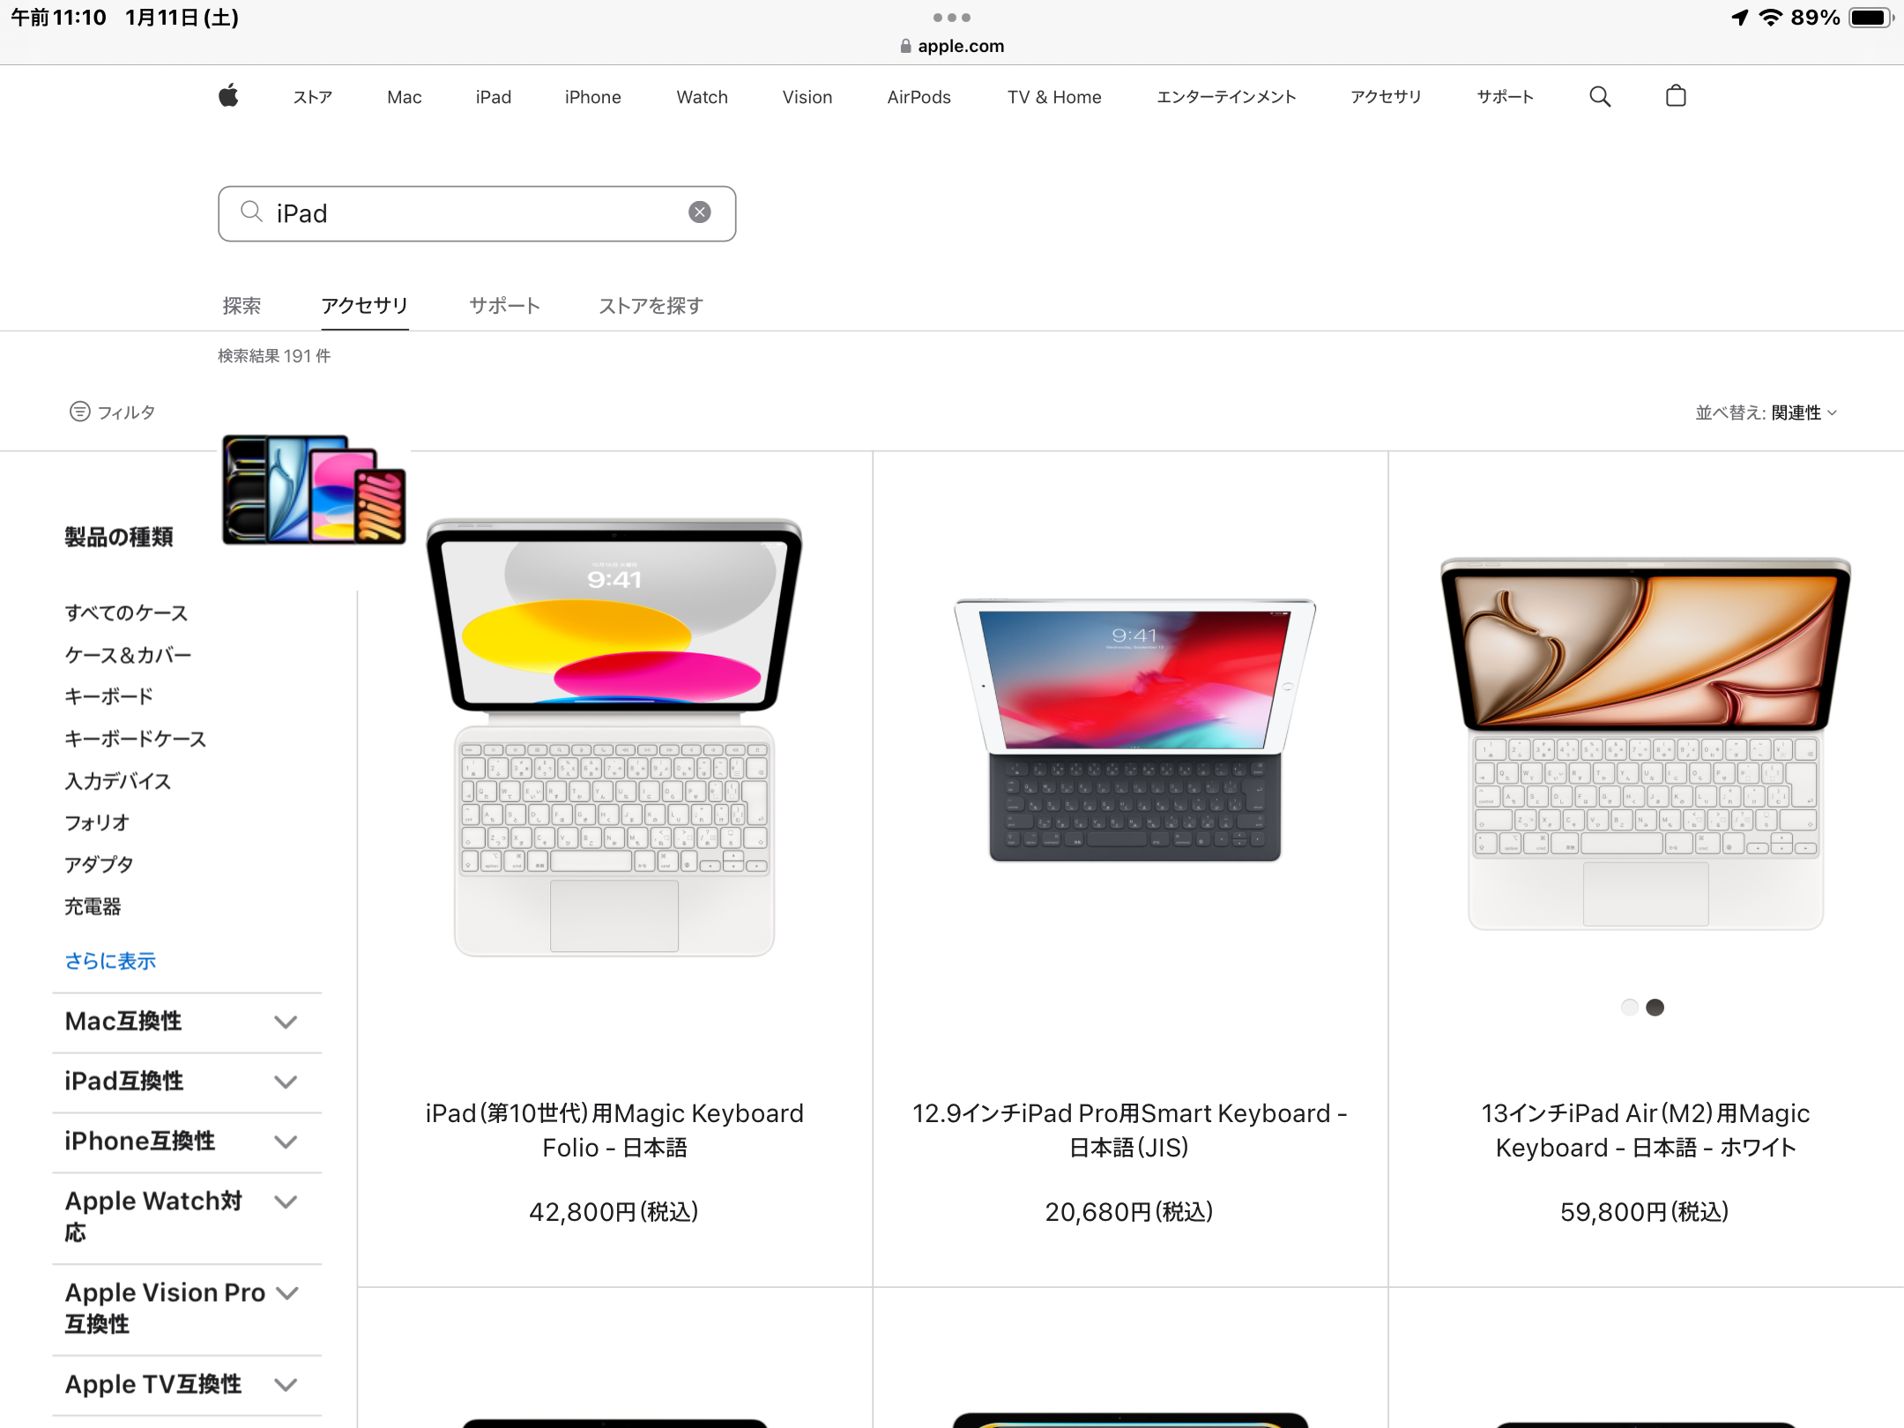The height and width of the screenshot is (1428, 1904).
Task: Click the さらに表示 link
Action: (x=110, y=961)
